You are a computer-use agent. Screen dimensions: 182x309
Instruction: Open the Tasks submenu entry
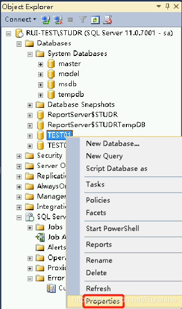(x=95, y=184)
